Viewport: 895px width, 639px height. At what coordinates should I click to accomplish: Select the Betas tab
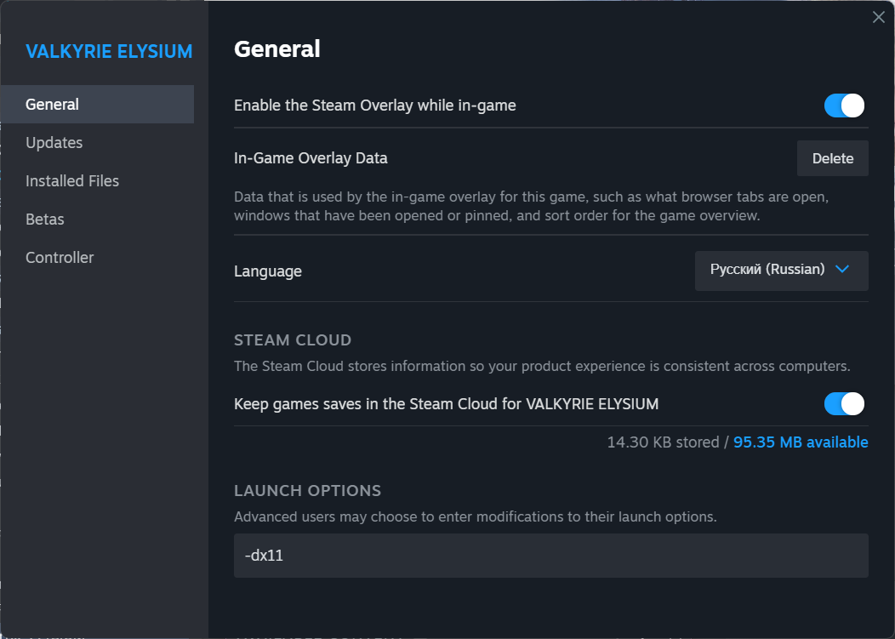45,220
